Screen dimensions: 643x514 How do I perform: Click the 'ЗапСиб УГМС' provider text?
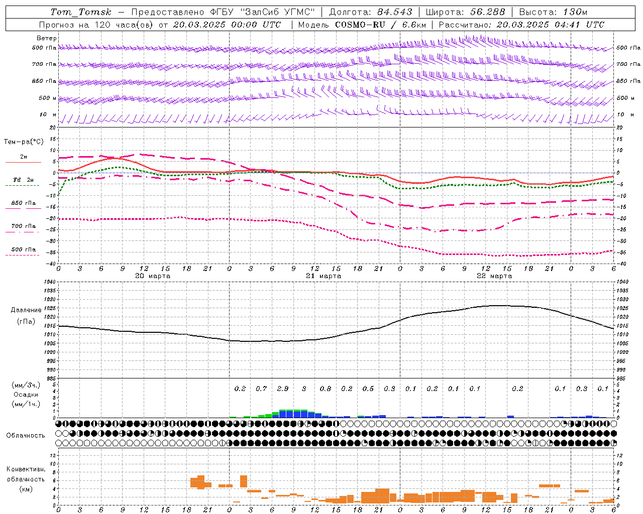(278, 12)
